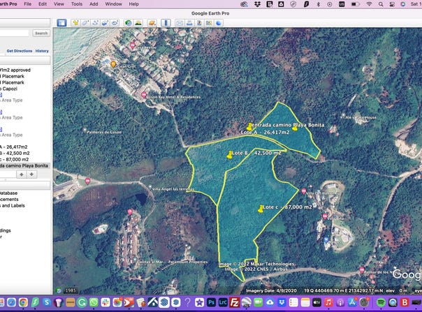Click the Lote B yellow pushpin
The height and width of the screenshot is (312, 422).
coord(229,155)
